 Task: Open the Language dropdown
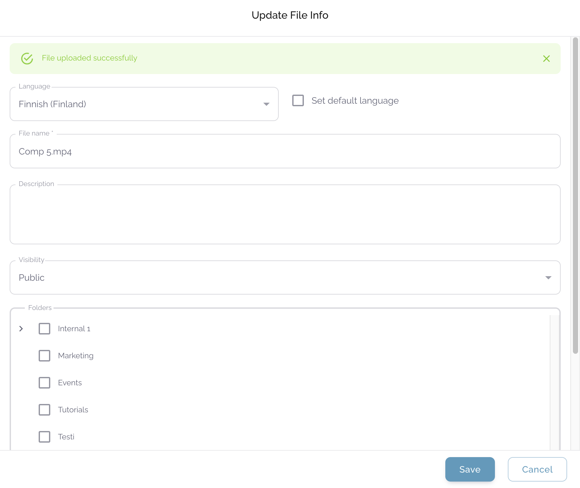(x=144, y=104)
